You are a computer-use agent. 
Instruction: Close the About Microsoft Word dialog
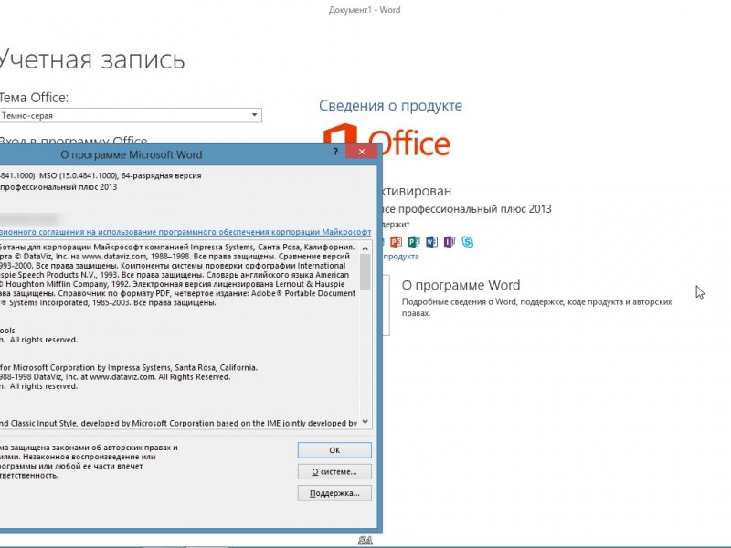click(x=361, y=152)
